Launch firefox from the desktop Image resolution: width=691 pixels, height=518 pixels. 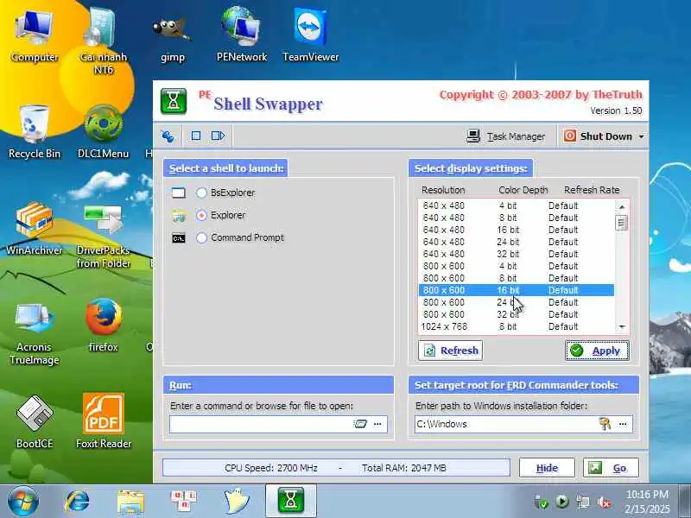pos(103,325)
